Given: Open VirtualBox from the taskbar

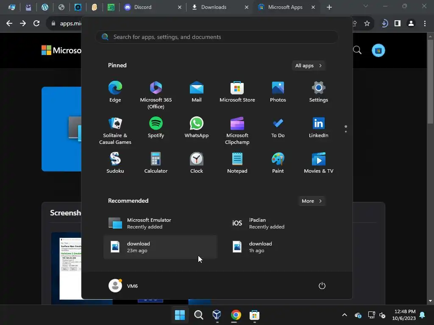Looking at the screenshot, I should tap(217, 315).
